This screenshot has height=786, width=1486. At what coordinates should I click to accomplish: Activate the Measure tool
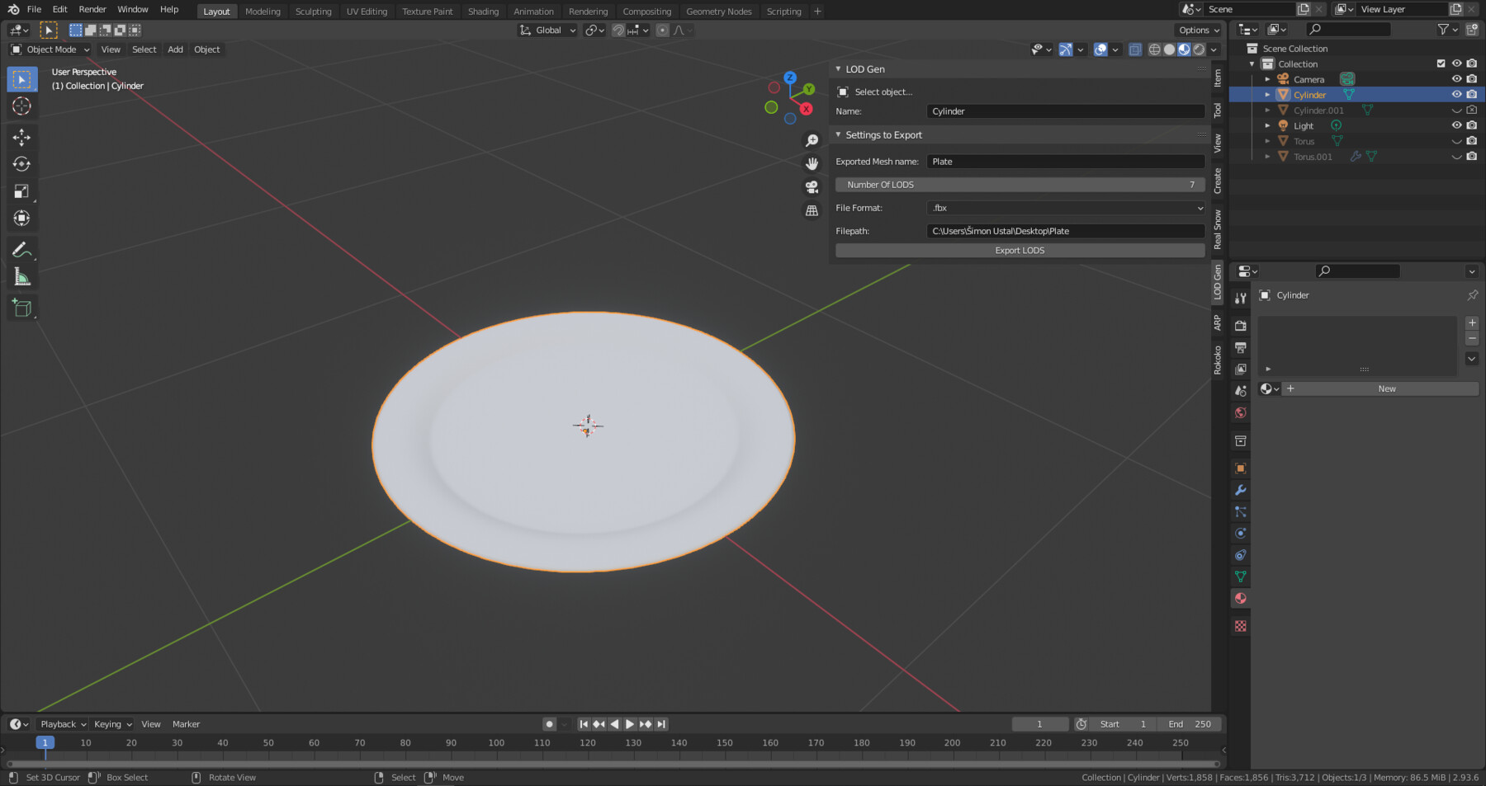point(21,277)
